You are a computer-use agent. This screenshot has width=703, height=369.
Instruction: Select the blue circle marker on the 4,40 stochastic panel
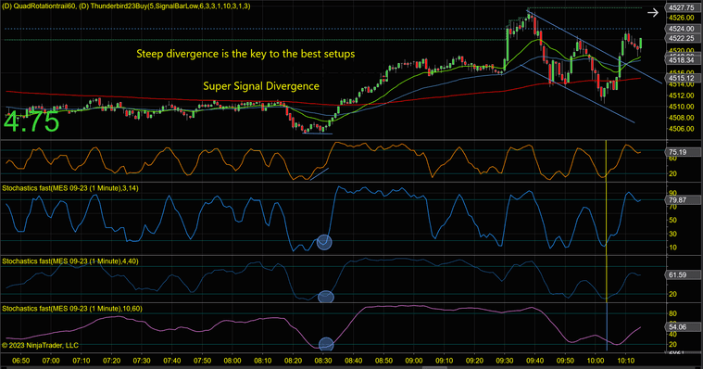point(326,297)
